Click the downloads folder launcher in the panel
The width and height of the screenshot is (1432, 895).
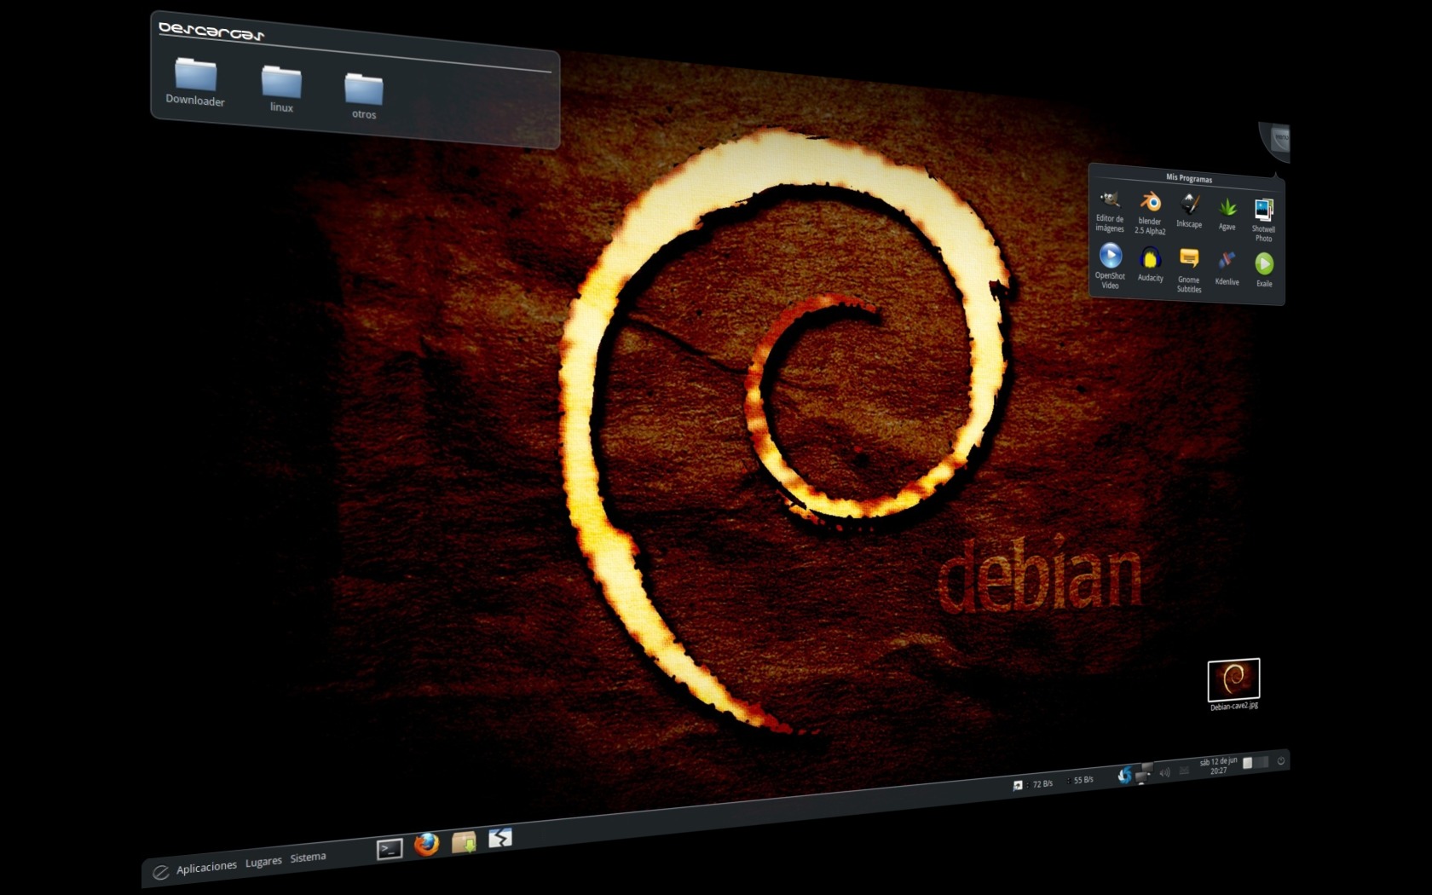point(464,842)
